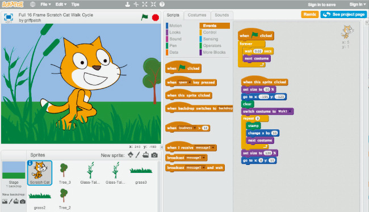The image size is (369, 212).
Task: Take new sprite from camera
Action: 154,155
